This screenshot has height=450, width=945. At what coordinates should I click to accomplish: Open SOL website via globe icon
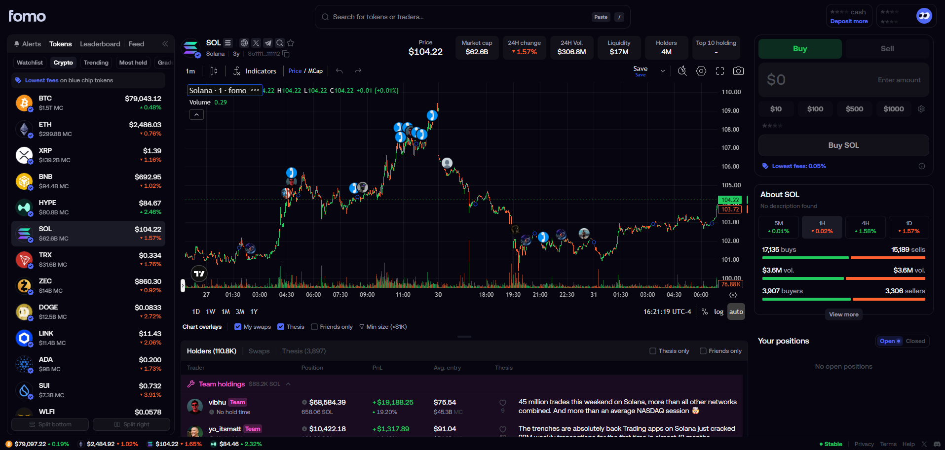244,43
